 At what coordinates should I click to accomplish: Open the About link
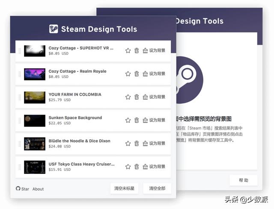pos(38,189)
